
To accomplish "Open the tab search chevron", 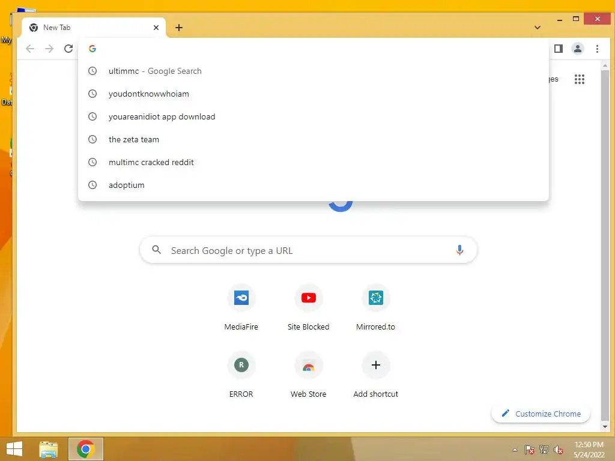I will tap(538, 28).
